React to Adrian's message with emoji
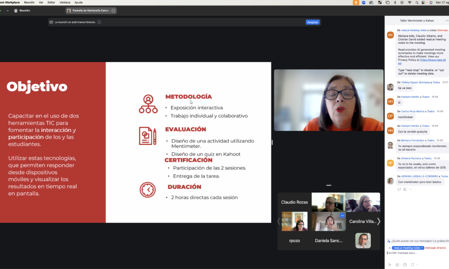Screen dimensions: 449x269 (x=405, y=189)
